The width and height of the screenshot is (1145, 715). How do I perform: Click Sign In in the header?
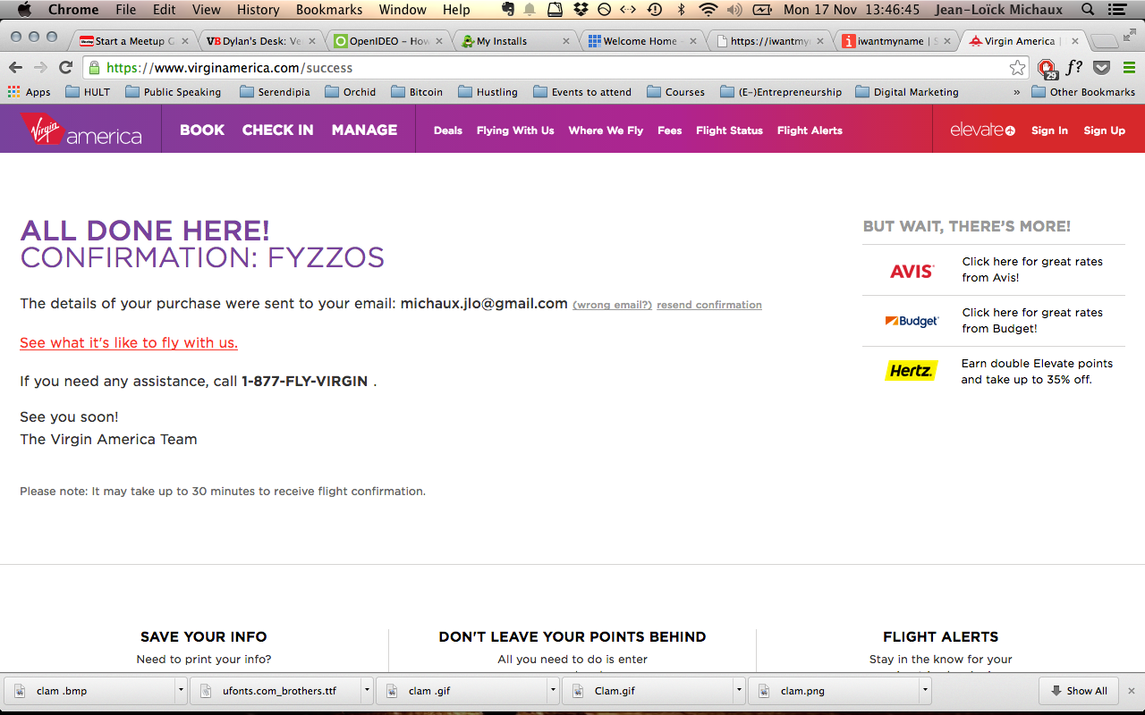(1049, 130)
